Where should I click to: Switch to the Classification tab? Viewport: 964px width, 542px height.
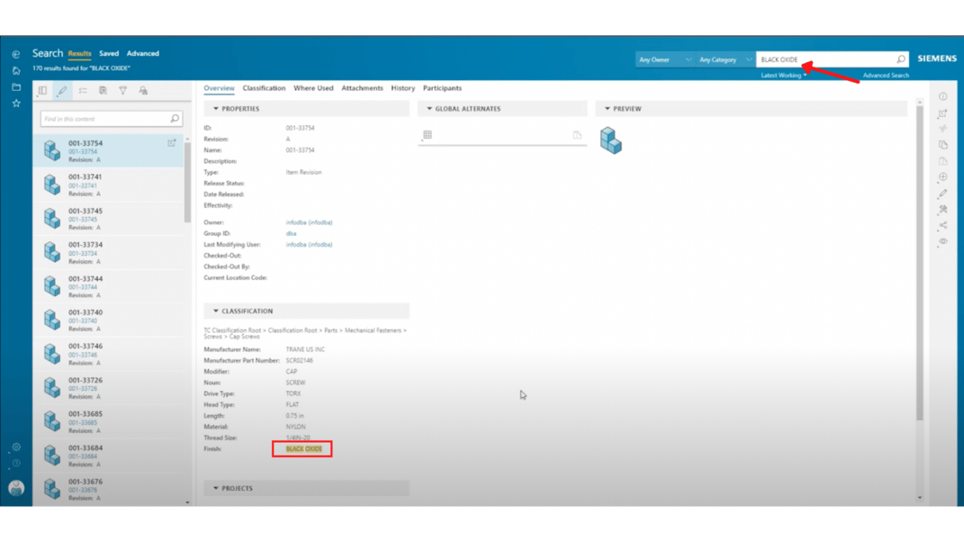point(264,87)
